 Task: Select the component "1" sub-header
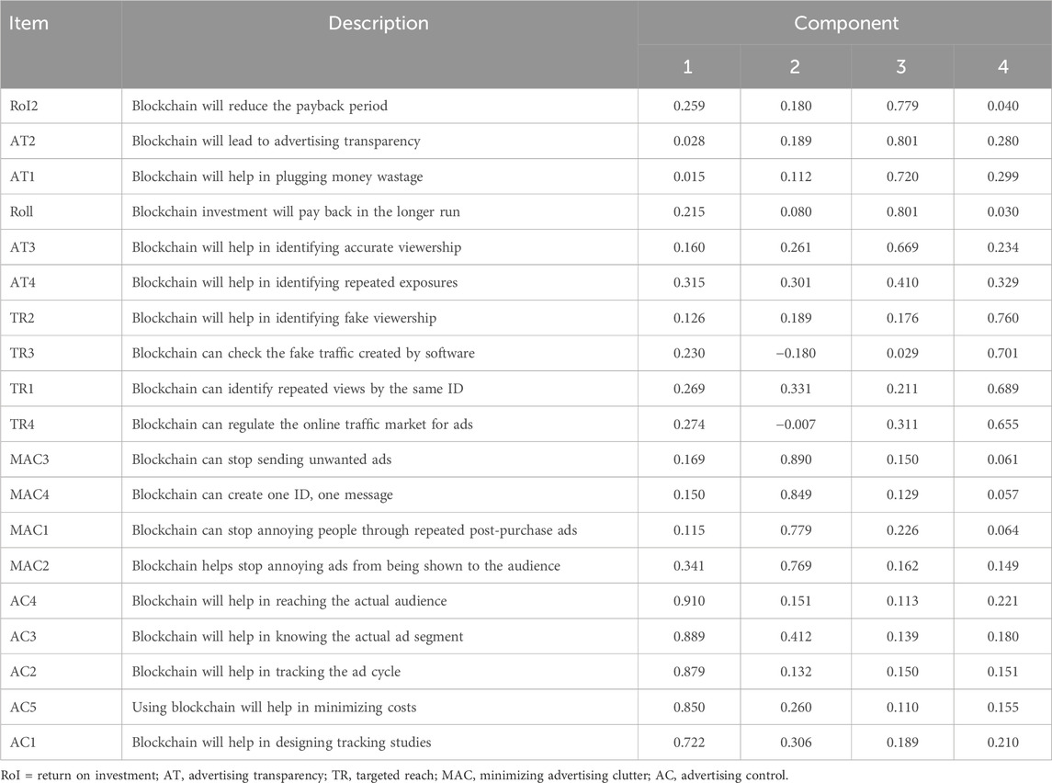pyautogui.click(x=689, y=67)
